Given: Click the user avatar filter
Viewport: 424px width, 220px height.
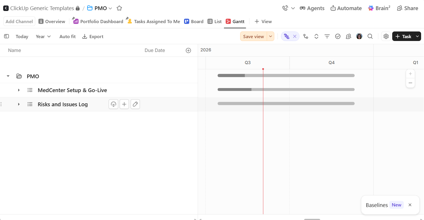Looking at the screenshot, I should pyautogui.click(x=359, y=36).
